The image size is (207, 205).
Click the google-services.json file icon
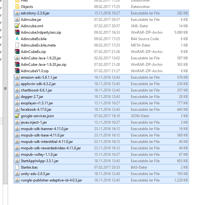point(17,116)
